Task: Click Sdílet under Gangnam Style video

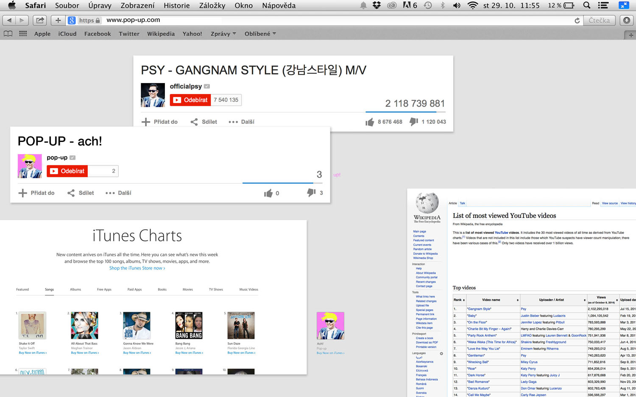Action: pyautogui.click(x=204, y=122)
